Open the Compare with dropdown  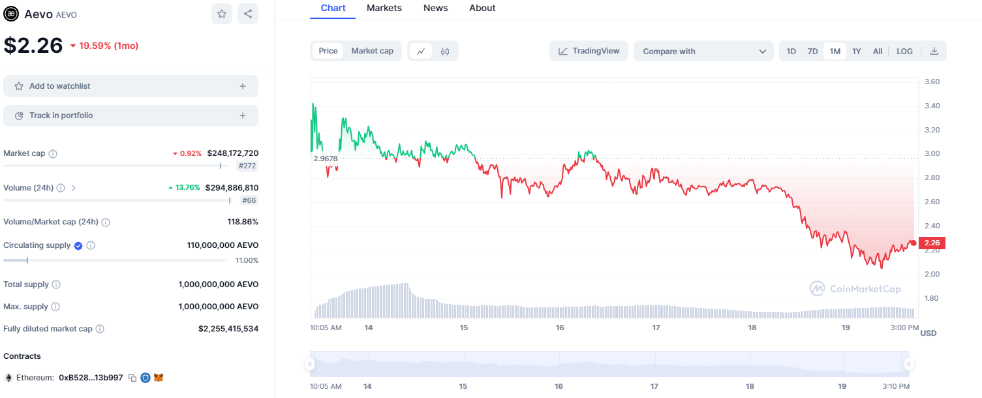(x=704, y=51)
